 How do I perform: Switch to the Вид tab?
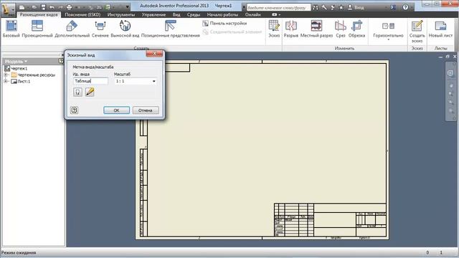click(x=176, y=14)
